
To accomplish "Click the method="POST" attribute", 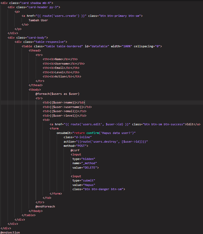I will 75,146.
